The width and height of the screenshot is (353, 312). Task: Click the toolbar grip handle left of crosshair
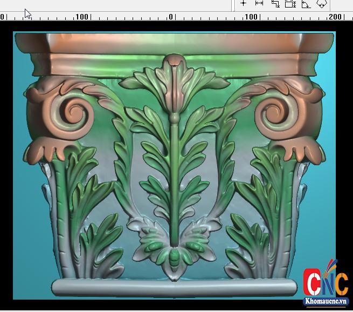235,4
